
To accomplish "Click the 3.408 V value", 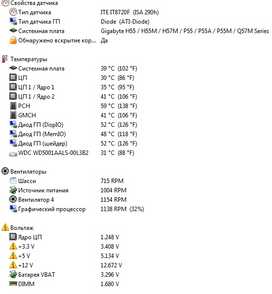I will pos(110,247).
